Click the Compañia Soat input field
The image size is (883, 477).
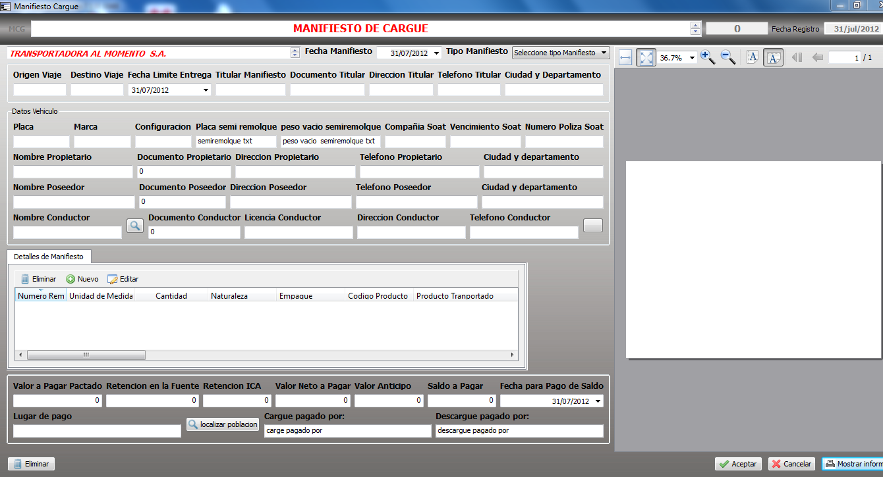coord(415,141)
